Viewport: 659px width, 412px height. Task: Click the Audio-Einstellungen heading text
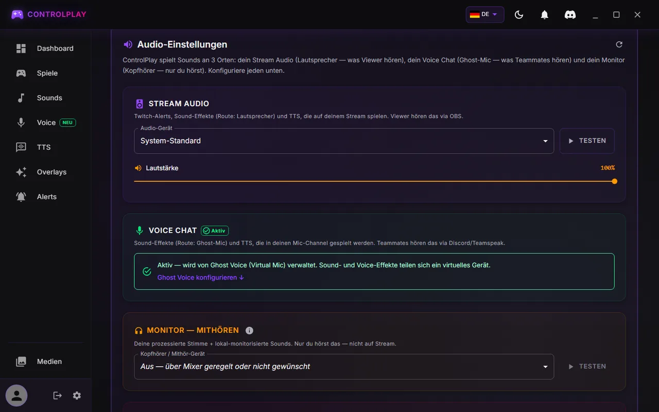(182, 45)
